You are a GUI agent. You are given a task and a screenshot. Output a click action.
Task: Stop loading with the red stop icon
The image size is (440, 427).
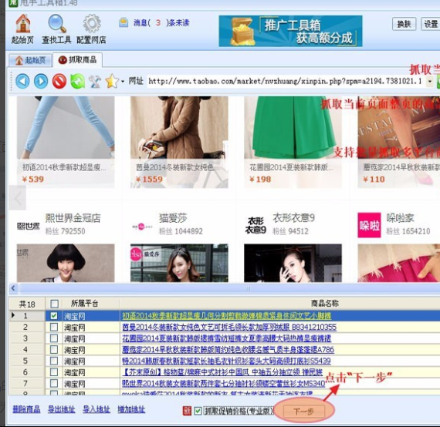(x=59, y=81)
